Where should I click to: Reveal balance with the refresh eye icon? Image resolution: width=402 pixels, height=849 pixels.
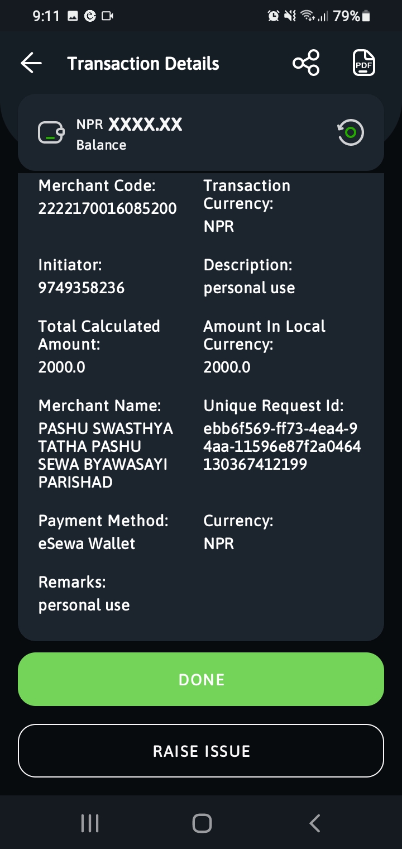(351, 132)
